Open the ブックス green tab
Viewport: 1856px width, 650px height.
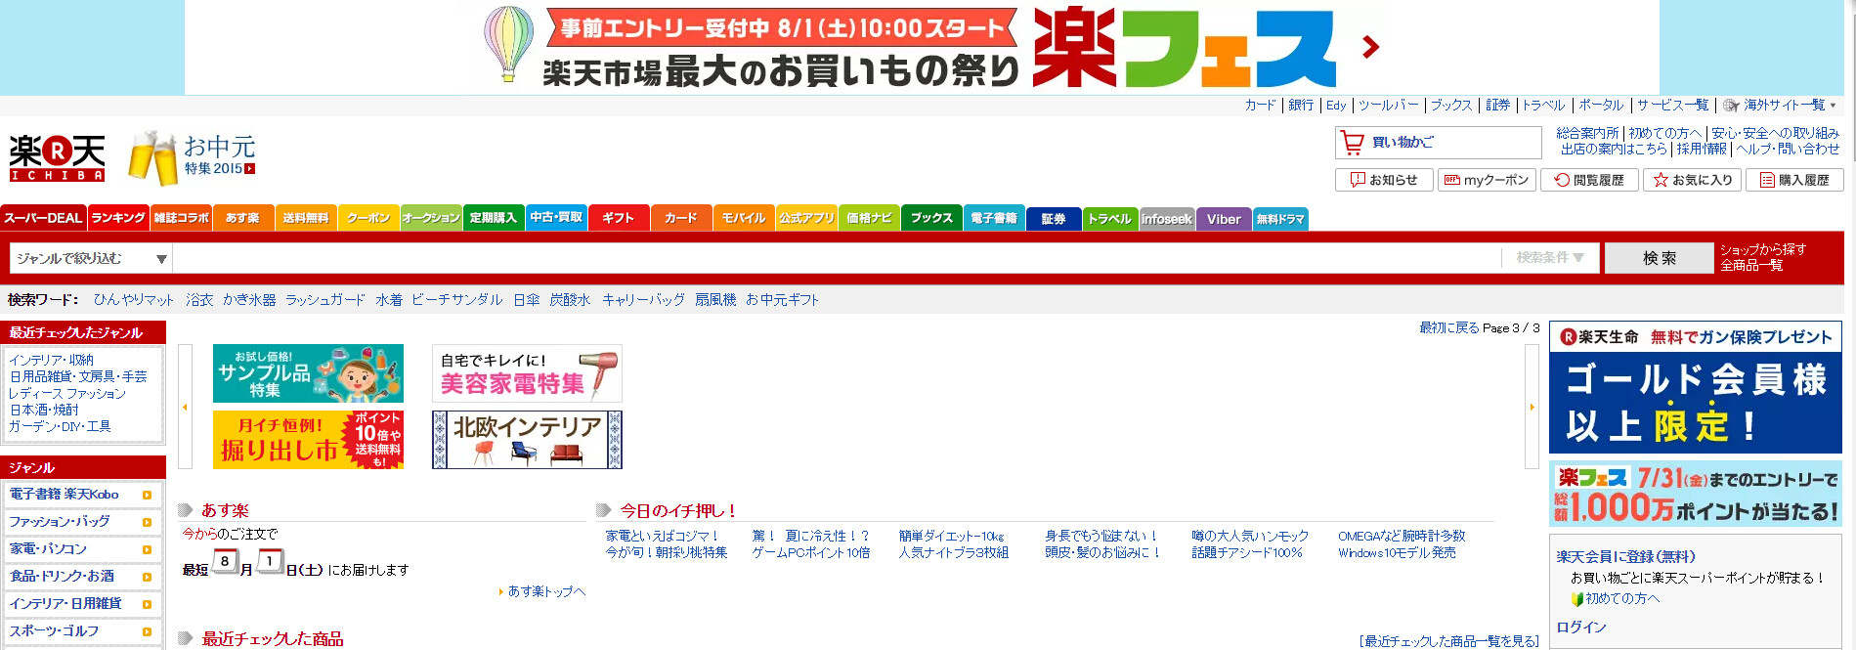tap(931, 218)
